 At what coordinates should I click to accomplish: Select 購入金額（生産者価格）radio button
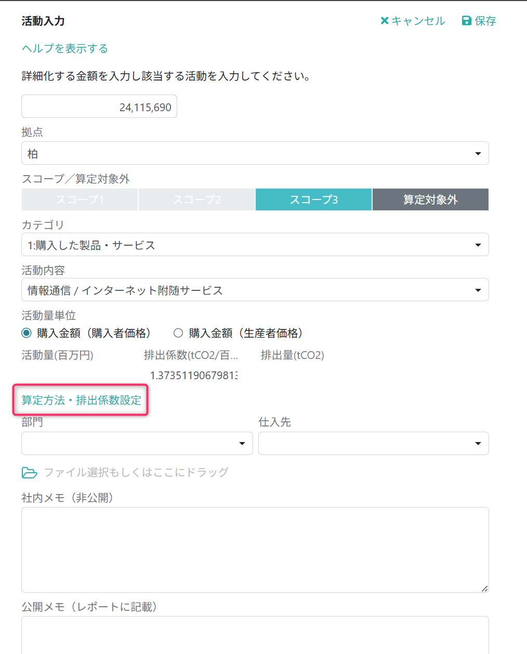point(178,333)
